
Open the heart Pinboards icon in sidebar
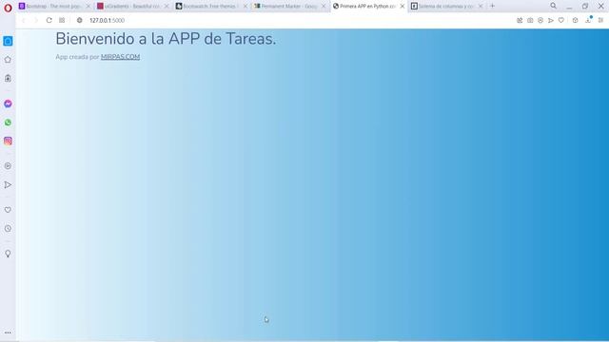tap(8, 210)
